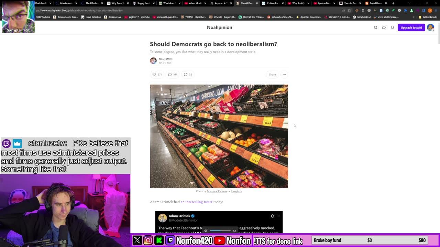The height and width of the screenshot is (247, 440).
Task: Open Adam Ozimek's tweet profile picture
Action: pos(163,218)
